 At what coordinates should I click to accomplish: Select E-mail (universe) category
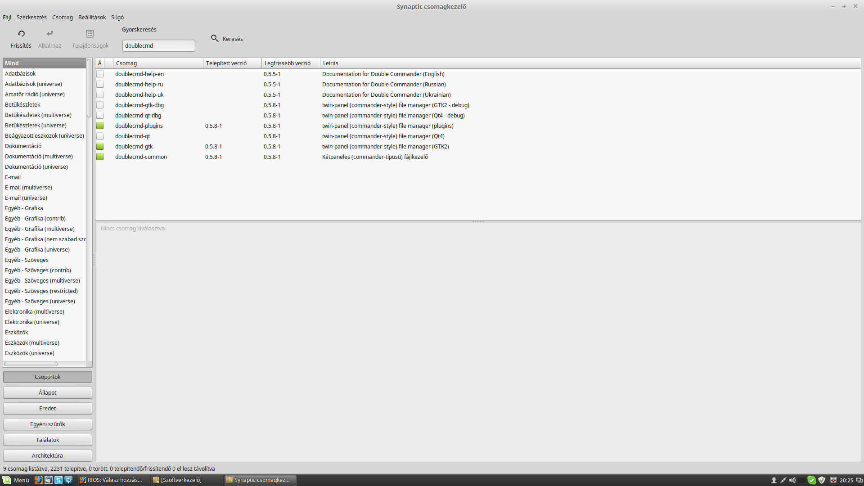coord(45,198)
